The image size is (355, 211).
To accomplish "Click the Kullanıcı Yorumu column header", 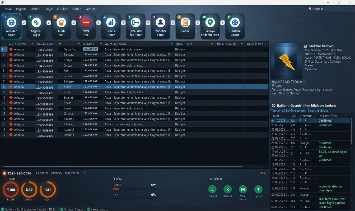I will [334, 116].
